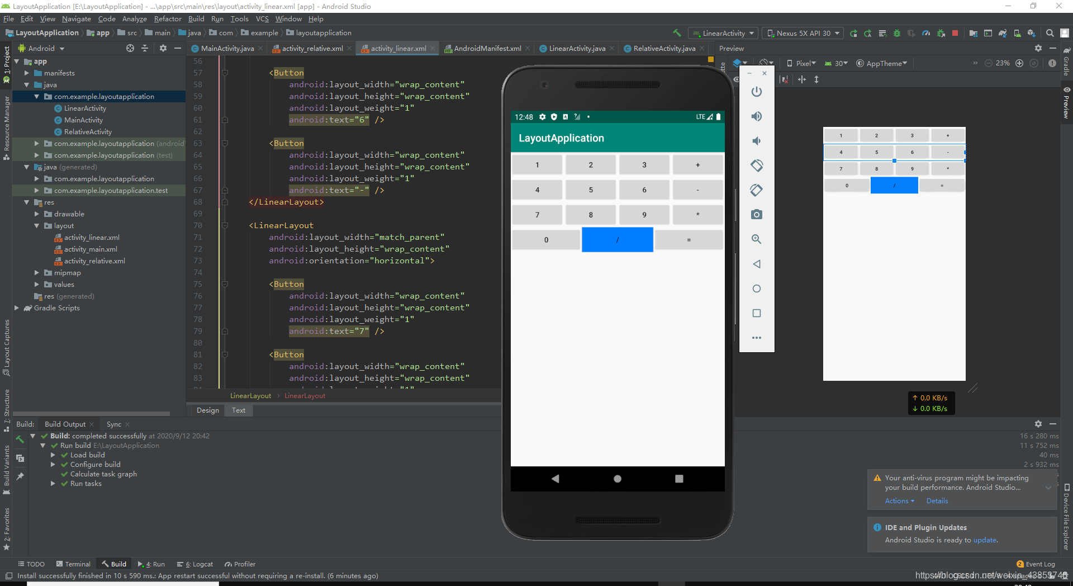The height and width of the screenshot is (586, 1073).
Task: Click the Profile app gauge icon
Action: pyautogui.click(x=926, y=33)
